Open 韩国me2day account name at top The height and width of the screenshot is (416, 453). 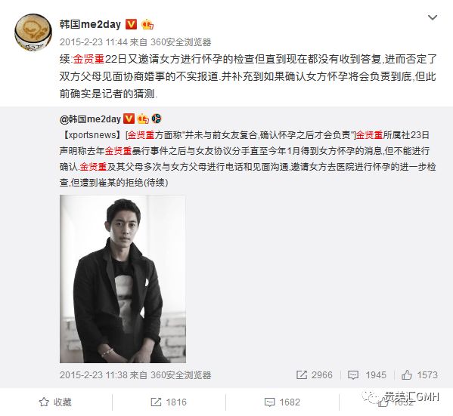pos(90,24)
